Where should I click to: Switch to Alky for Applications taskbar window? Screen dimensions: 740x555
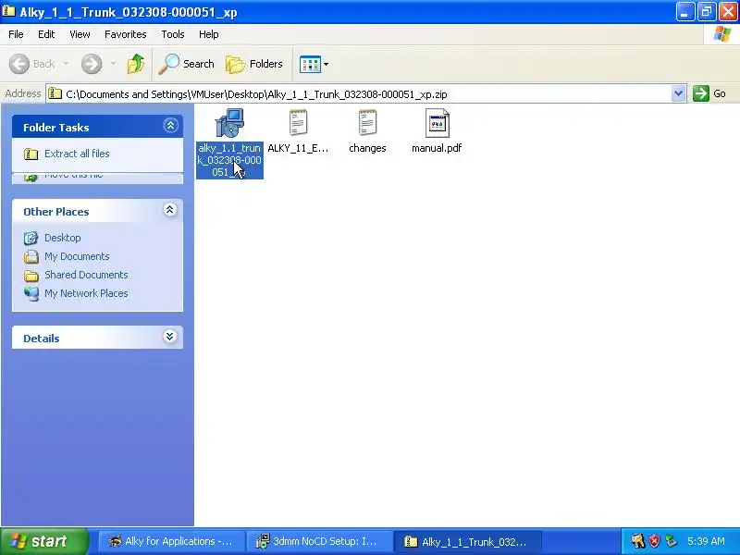[172, 541]
